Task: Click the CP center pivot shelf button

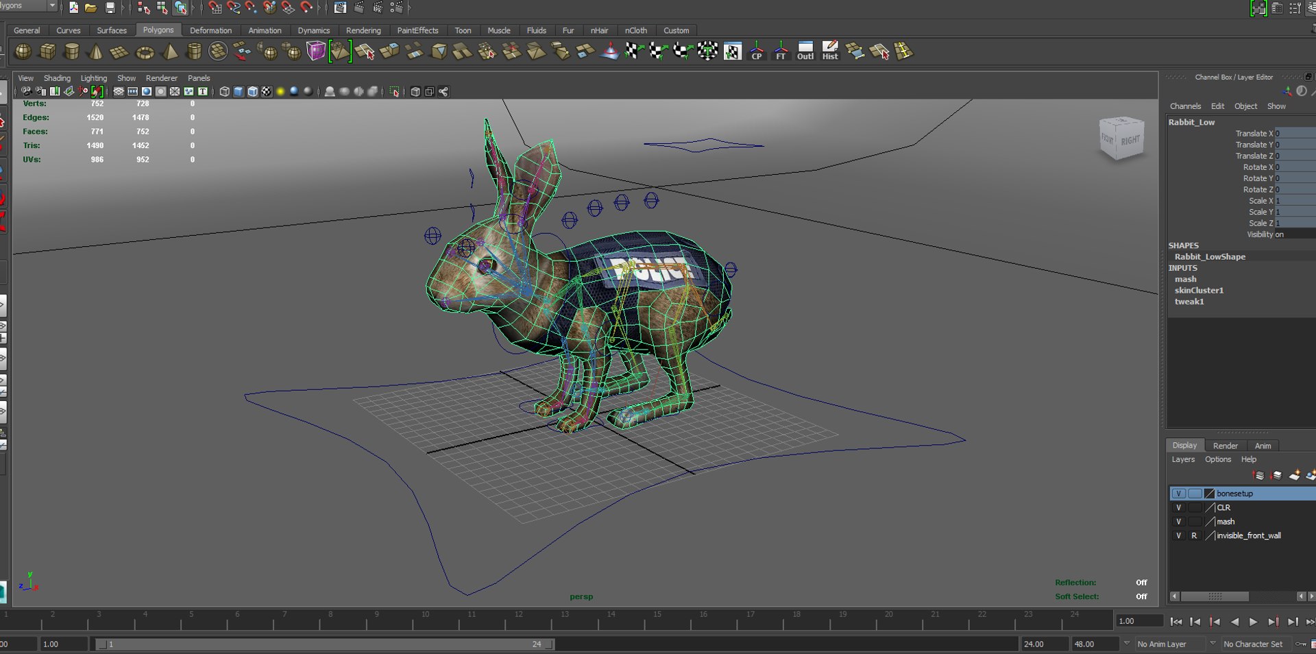Action: click(x=757, y=51)
